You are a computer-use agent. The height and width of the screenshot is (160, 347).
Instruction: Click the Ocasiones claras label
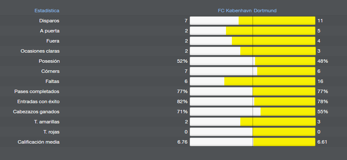click(x=40, y=51)
